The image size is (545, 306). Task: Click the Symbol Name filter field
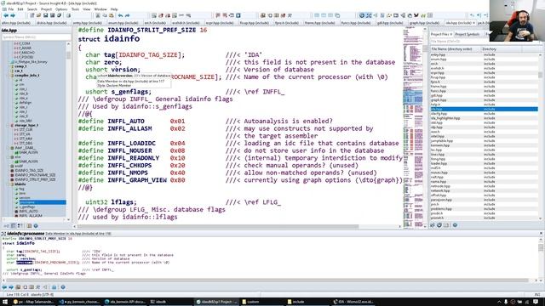[x=36, y=37]
